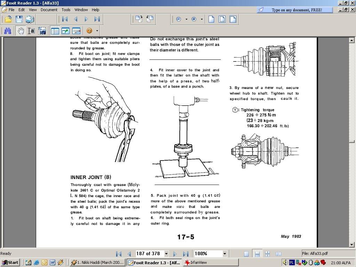The height and width of the screenshot is (267, 356).
Task: Go to last page in top toolbar
Action: point(97,19)
